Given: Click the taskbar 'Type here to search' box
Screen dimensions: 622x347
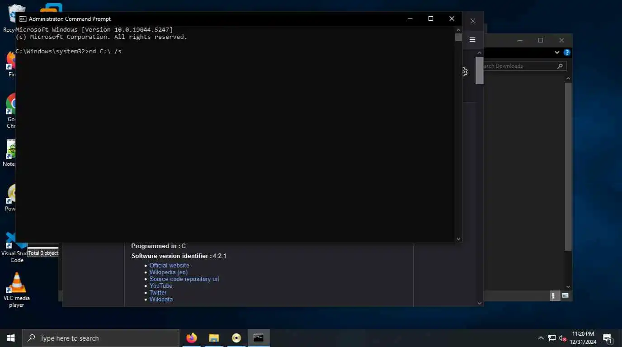Looking at the screenshot, I should pos(101,338).
